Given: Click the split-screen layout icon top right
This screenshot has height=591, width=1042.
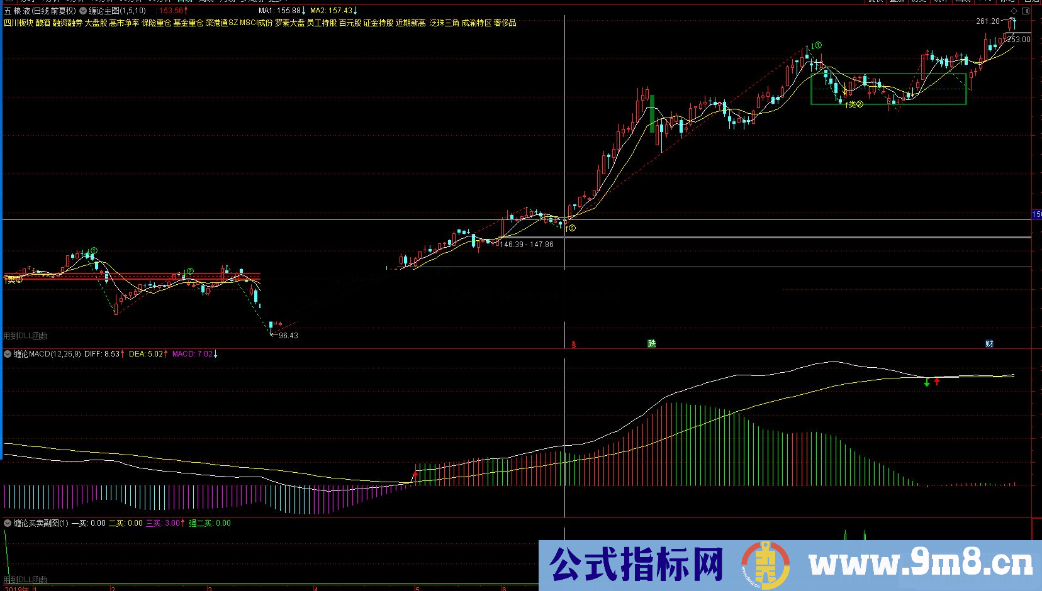Looking at the screenshot, I should 1027,11.
